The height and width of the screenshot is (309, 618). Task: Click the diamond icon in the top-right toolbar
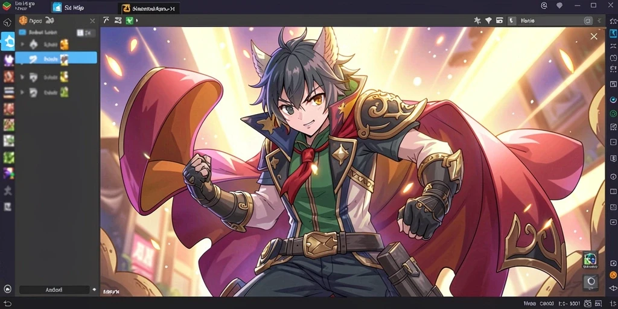coord(488,21)
